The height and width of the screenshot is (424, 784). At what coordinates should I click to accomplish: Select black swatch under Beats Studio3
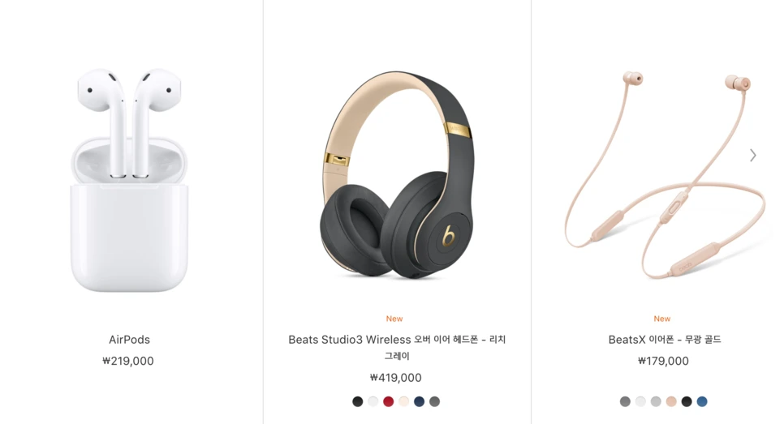pos(357,401)
